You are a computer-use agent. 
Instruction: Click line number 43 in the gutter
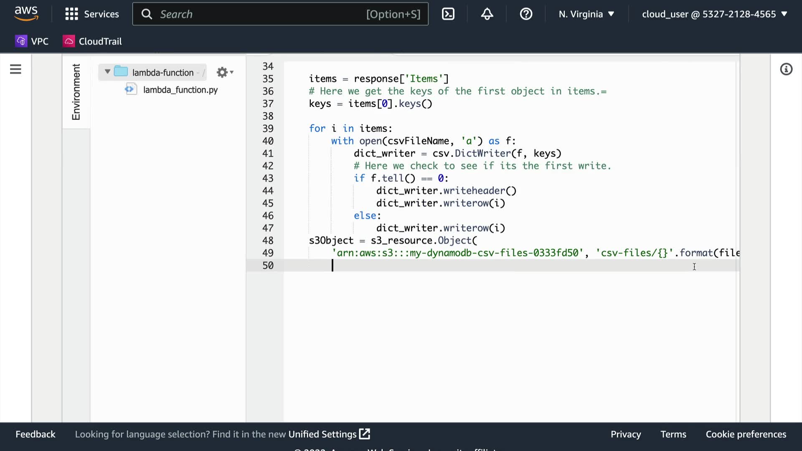tap(268, 178)
